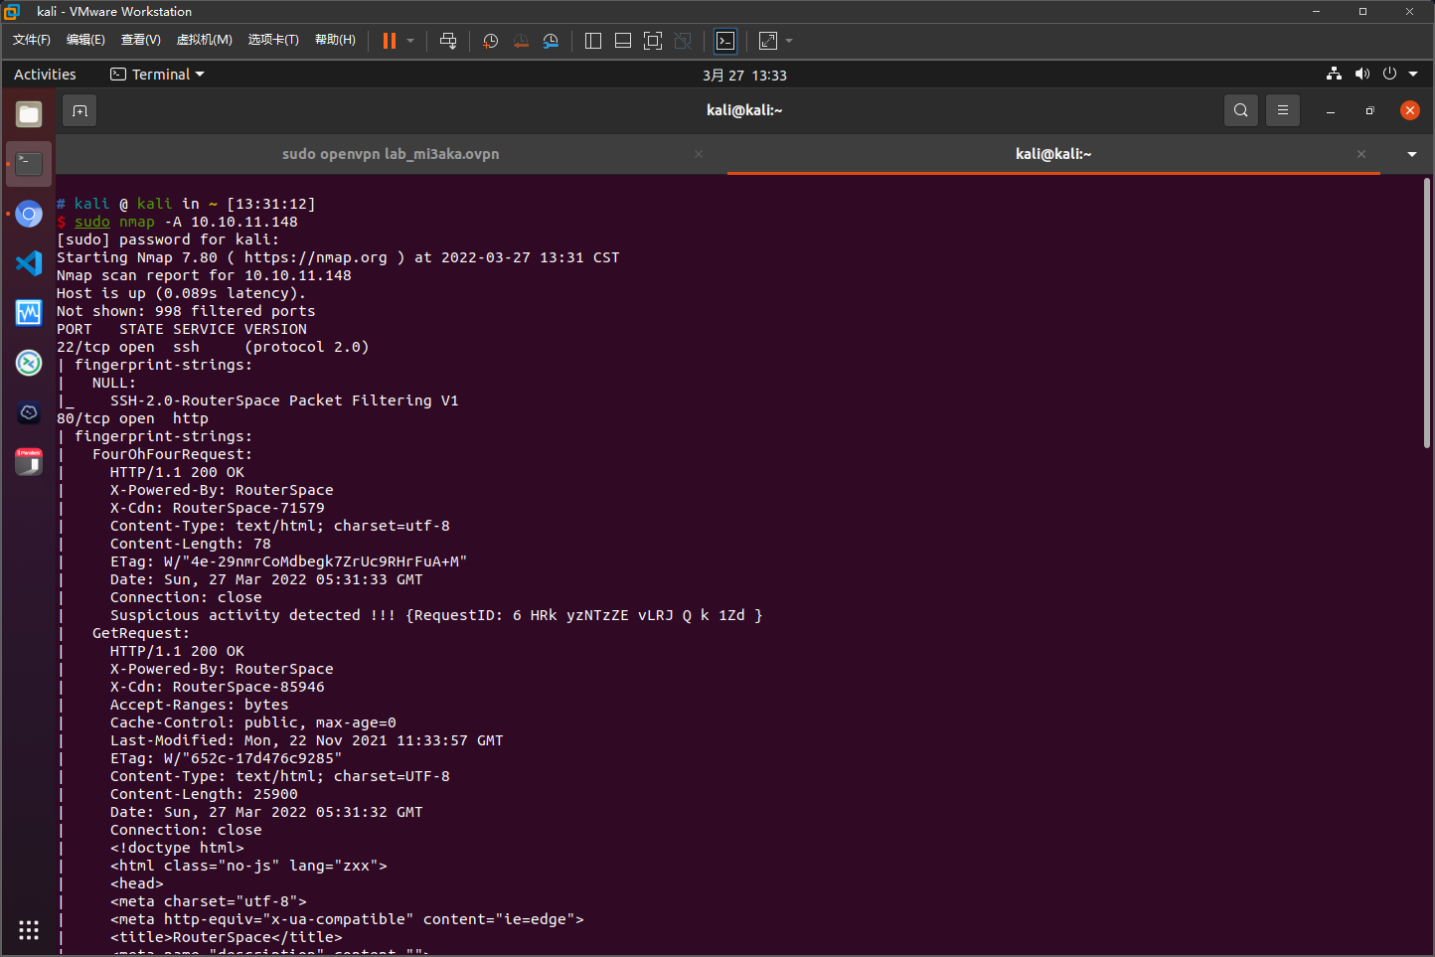Viewport: 1435px width, 957px height.
Task: Click the 'SSH-2.0-RouterSpace Packet Filtering V1' text
Action: [284, 400]
